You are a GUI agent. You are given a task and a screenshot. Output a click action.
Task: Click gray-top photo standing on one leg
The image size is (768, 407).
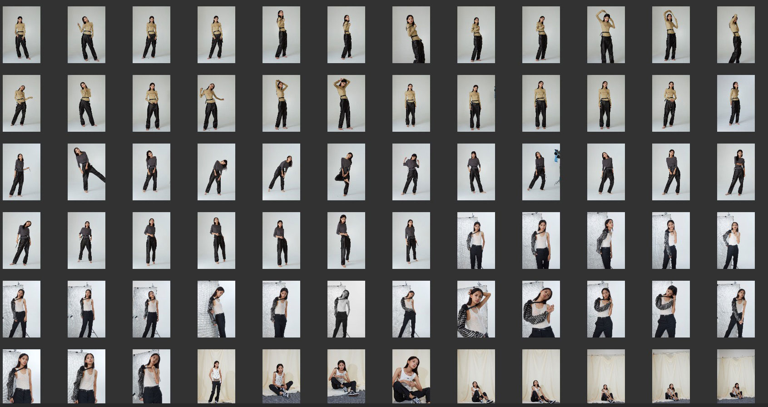tap(346, 172)
